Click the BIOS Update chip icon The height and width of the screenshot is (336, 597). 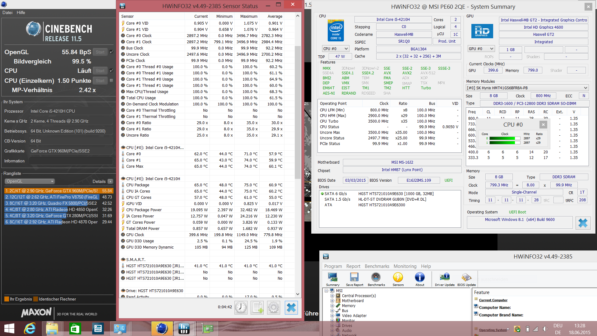(x=466, y=279)
